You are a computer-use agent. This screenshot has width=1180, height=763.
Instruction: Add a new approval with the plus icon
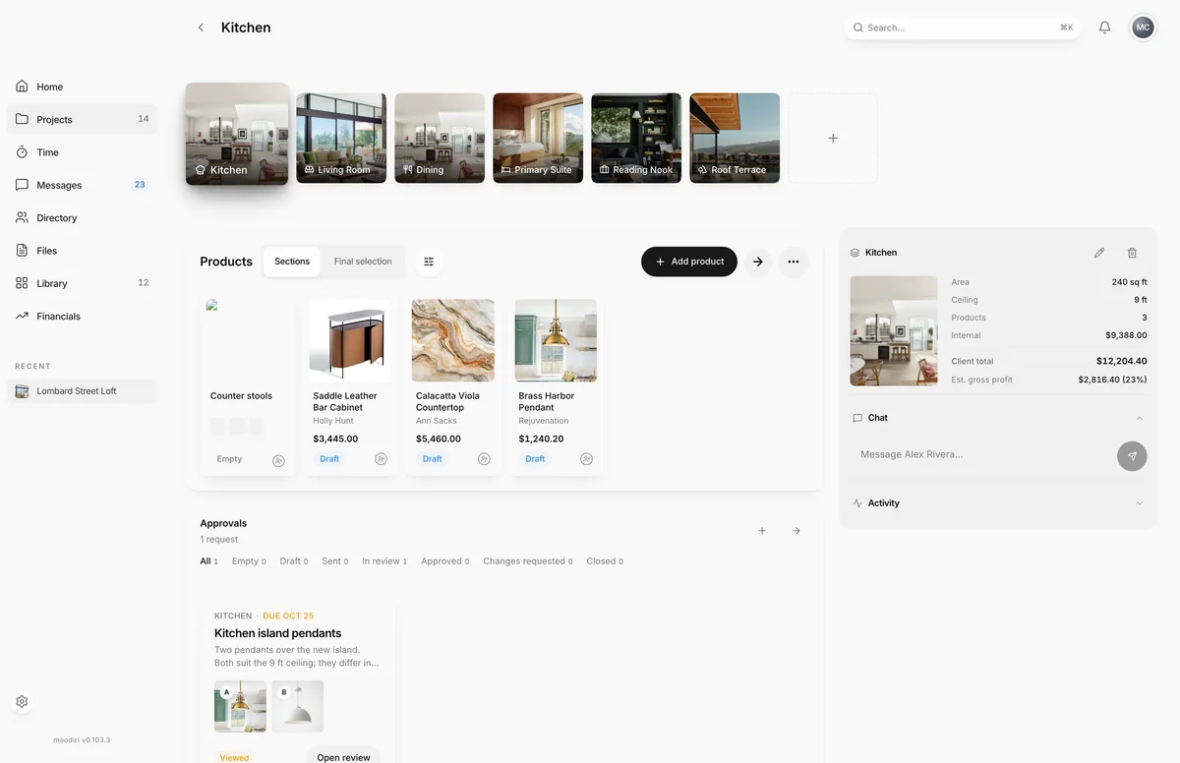click(761, 531)
